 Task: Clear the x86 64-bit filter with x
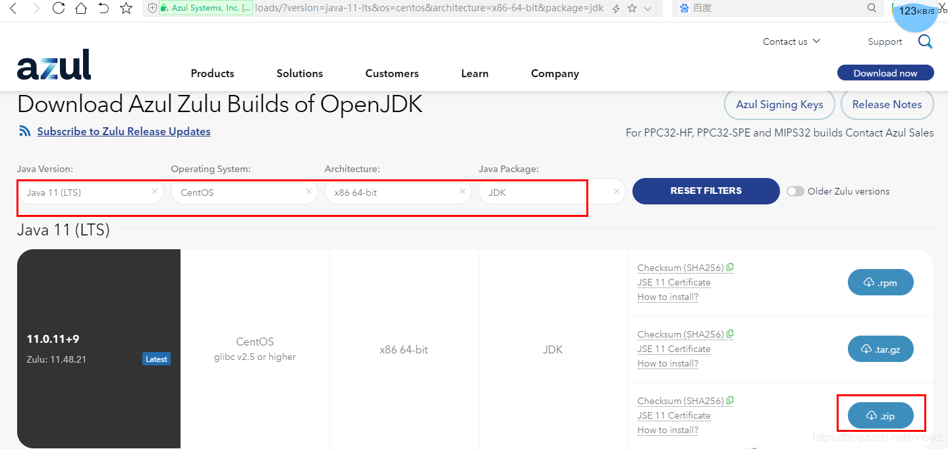pos(462,191)
